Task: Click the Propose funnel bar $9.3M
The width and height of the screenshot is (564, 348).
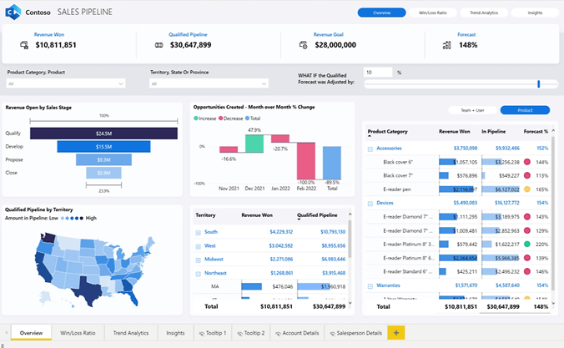Action: click(x=103, y=159)
